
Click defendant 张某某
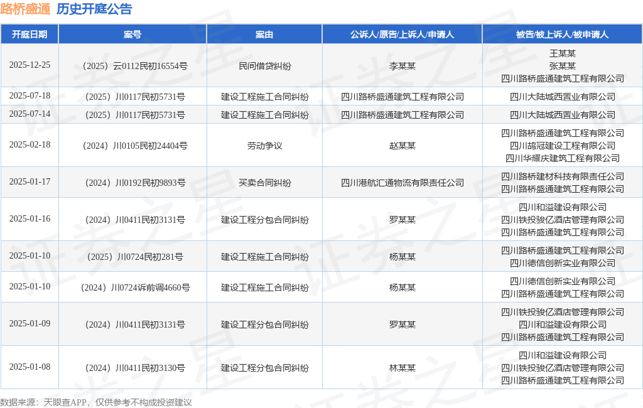point(562,66)
